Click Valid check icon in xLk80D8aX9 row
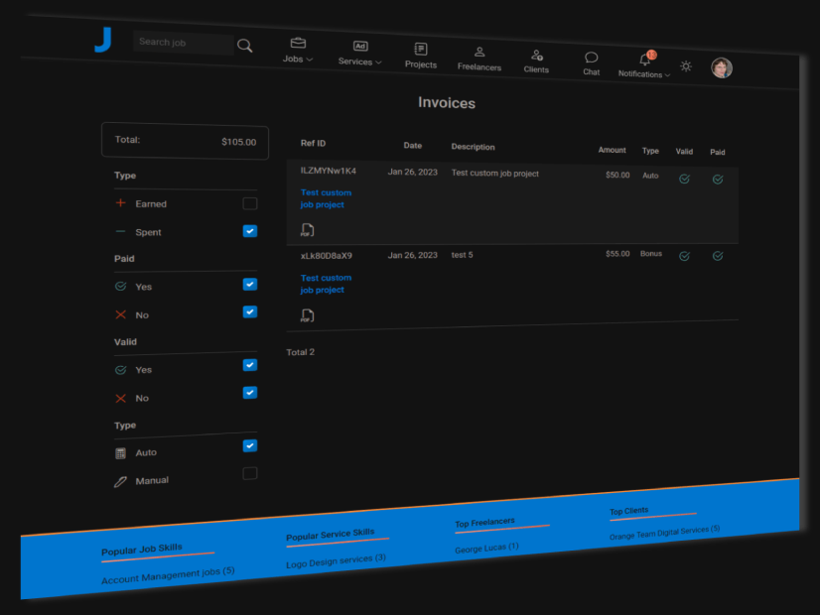Viewport: 820px width, 615px height. click(x=684, y=256)
